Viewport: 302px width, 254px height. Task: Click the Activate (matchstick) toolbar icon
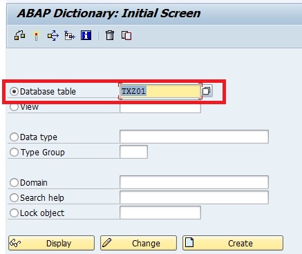point(36,36)
